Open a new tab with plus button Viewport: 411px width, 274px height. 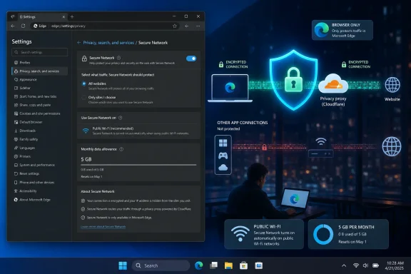(72, 17)
